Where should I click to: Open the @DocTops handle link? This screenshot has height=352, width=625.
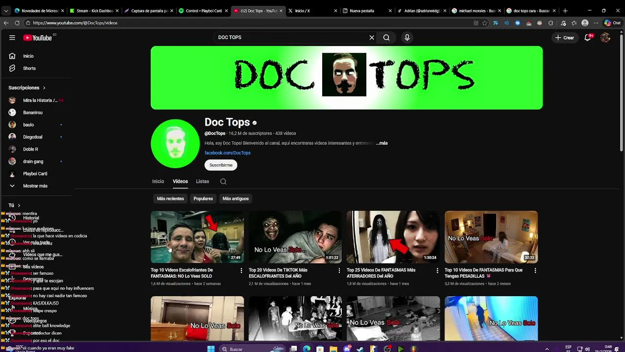point(215,133)
